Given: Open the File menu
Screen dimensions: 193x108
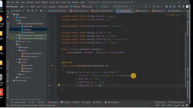Looking at the screenshot, I should [x=13, y=2].
